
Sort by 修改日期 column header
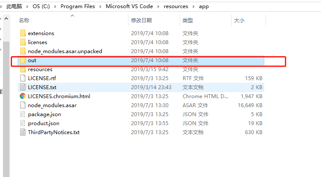[x=141, y=20]
